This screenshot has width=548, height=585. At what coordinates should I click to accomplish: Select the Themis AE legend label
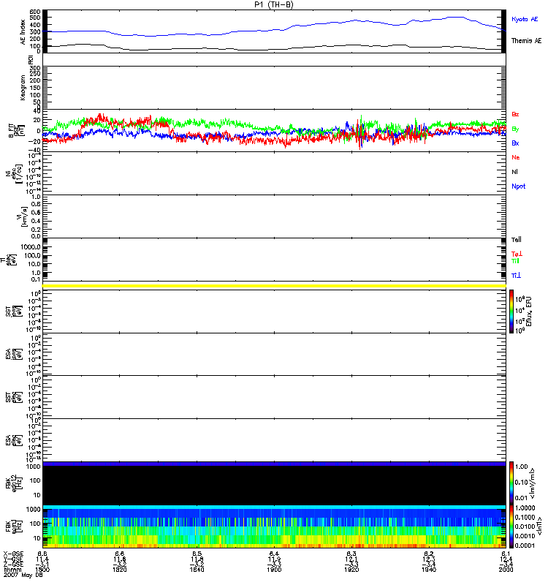(x=526, y=41)
